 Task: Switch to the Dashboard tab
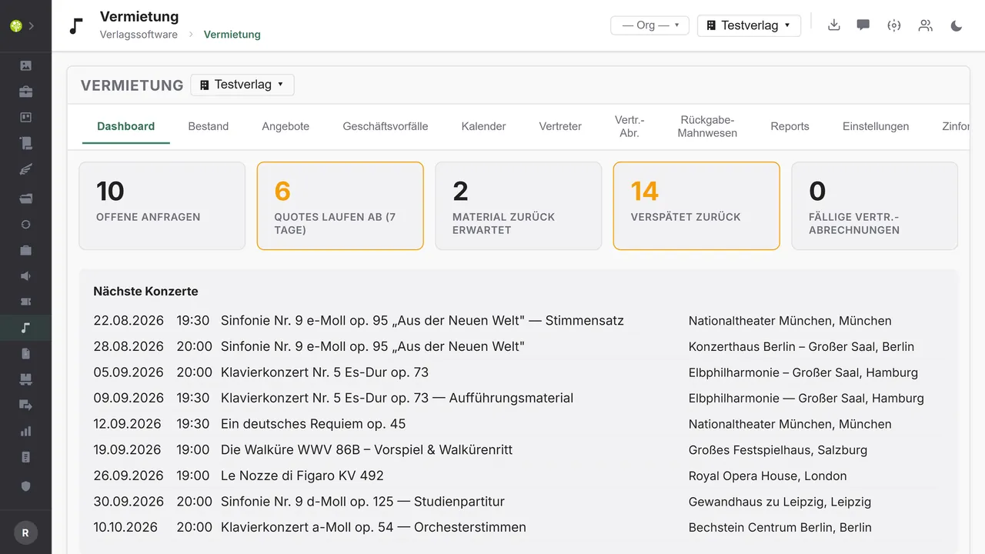click(126, 126)
